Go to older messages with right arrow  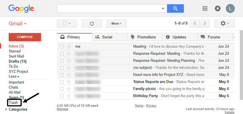(x=205, y=23)
